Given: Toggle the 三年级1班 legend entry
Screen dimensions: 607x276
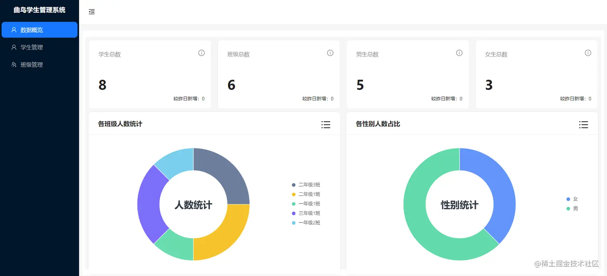Looking at the screenshot, I should click(x=306, y=213).
